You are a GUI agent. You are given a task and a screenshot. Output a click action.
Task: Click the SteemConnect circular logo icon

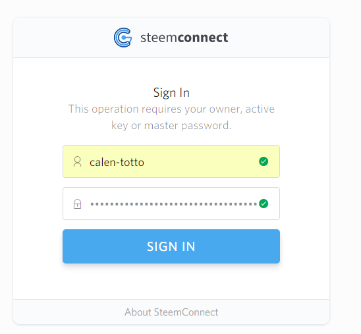coord(123,38)
